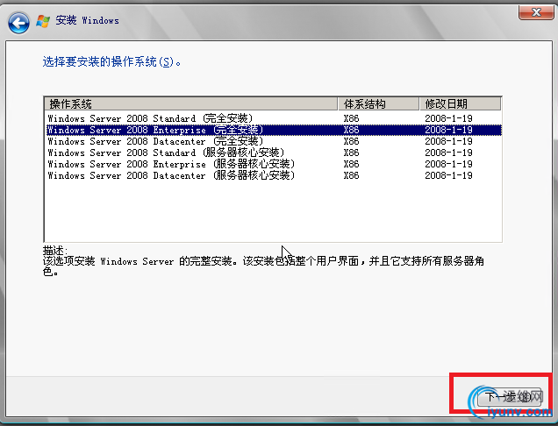This screenshot has width=558, height=426.
Task: Select Windows Server 2008 Enterprise (完全安装)
Action: point(274,130)
